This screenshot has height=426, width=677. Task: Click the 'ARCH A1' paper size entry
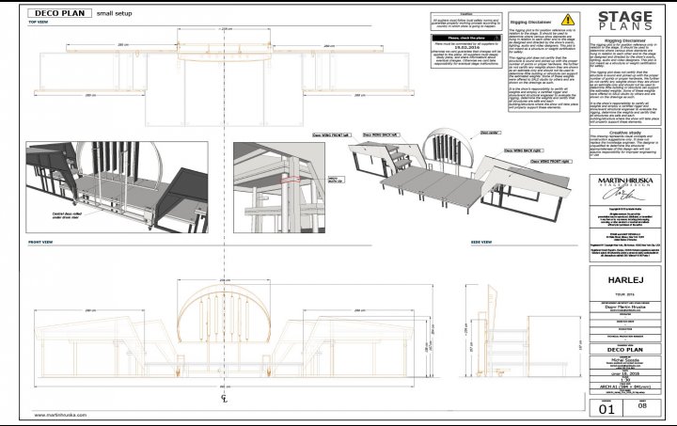click(x=624, y=387)
